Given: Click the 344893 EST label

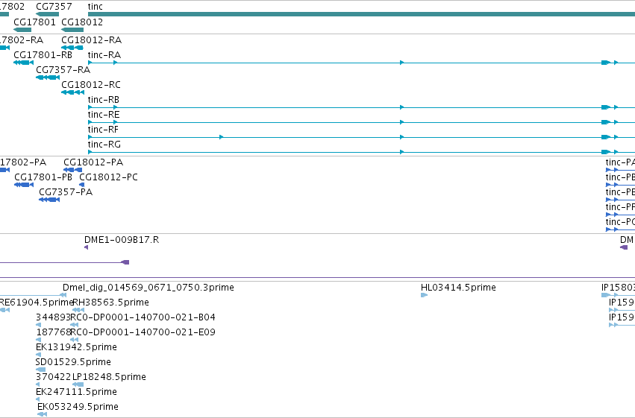Looking at the screenshot, I should click(x=54, y=317).
